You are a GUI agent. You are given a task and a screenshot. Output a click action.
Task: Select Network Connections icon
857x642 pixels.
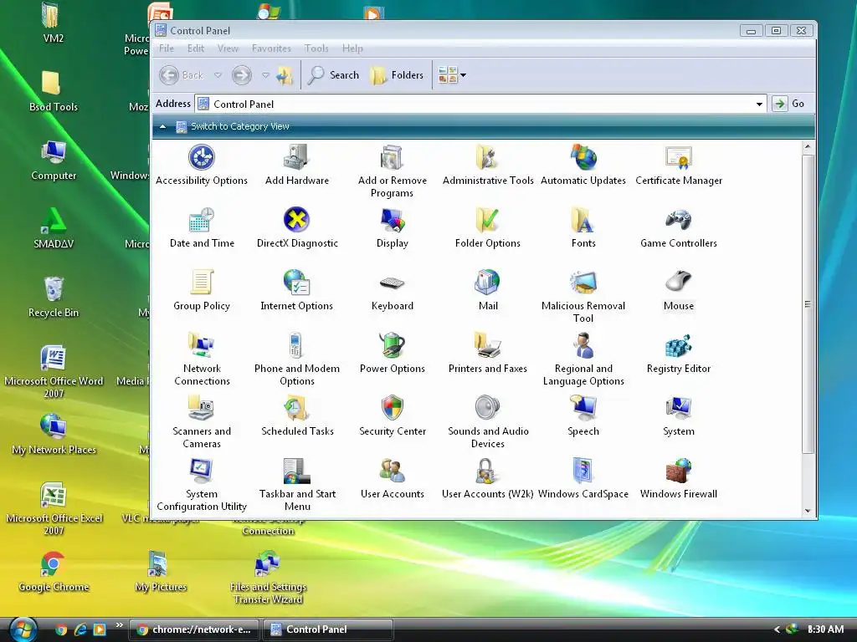(202, 345)
